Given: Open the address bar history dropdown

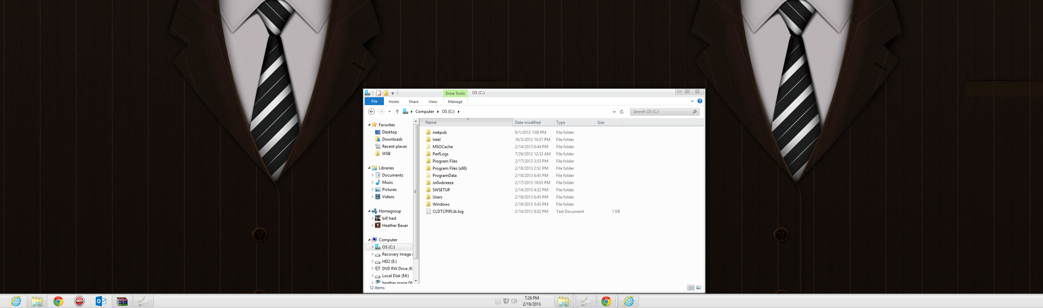Looking at the screenshot, I should 614,112.
